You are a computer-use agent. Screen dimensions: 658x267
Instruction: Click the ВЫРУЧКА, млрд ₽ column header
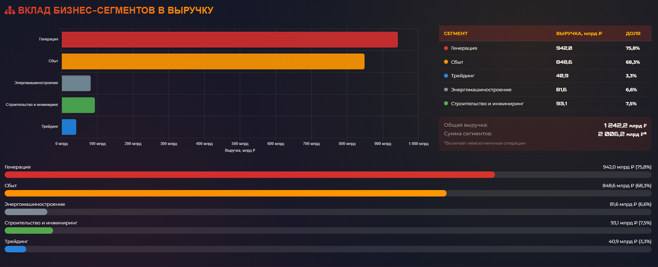(579, 33)
